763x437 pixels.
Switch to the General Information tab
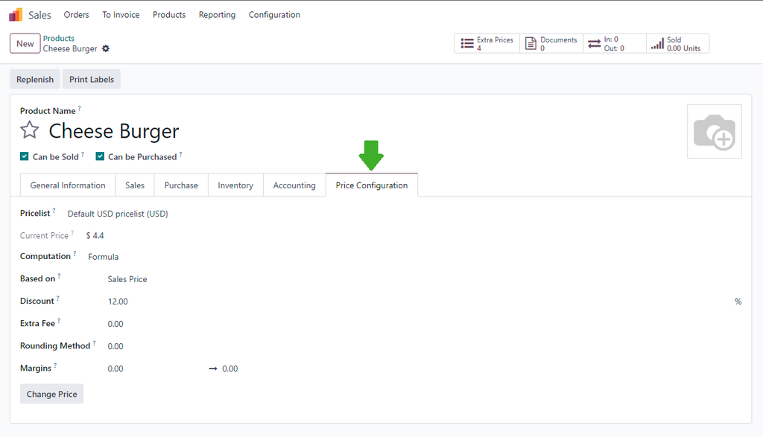coord(68,185)
